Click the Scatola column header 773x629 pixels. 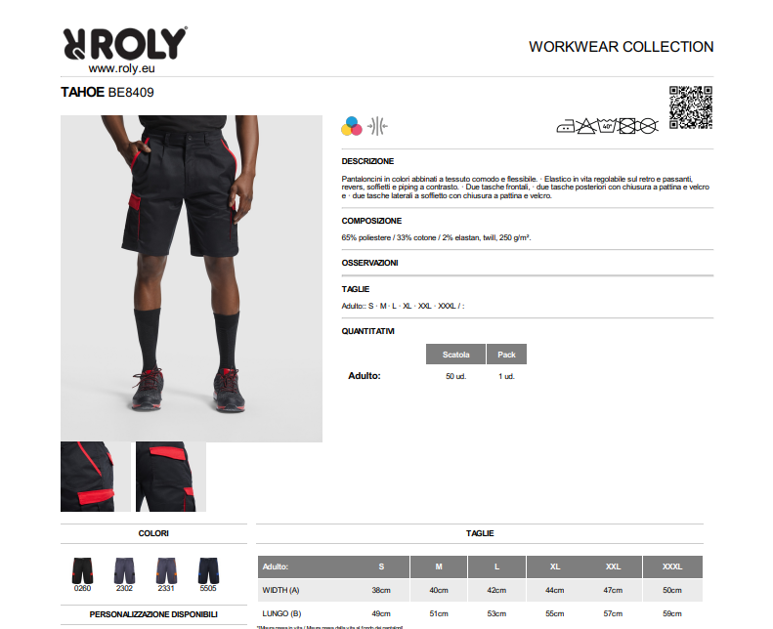tap(455, 355)
